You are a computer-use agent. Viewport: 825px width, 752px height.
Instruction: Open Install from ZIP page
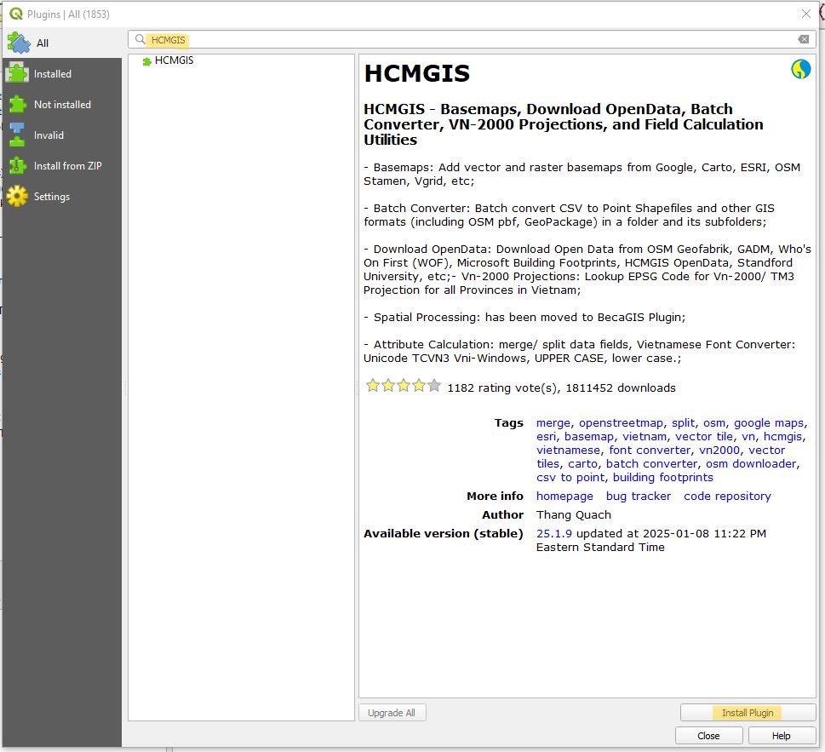coord(67,166)
